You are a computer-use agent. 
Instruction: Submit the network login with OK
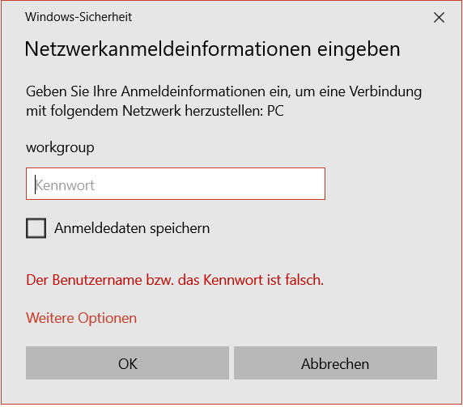coord(127,362)
